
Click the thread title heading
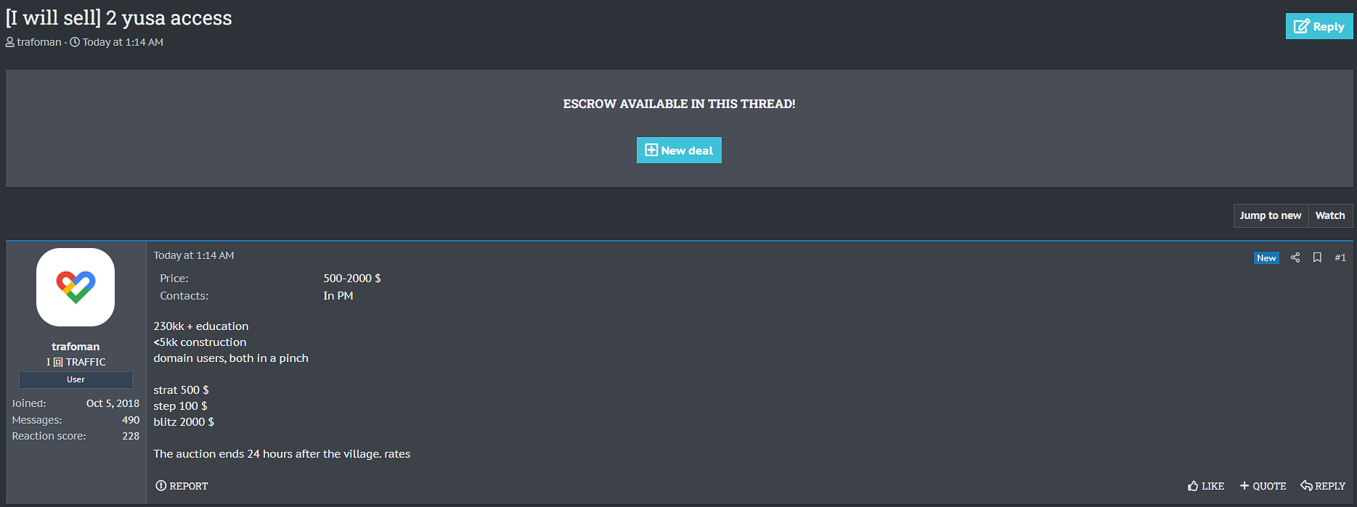point(119,18)
